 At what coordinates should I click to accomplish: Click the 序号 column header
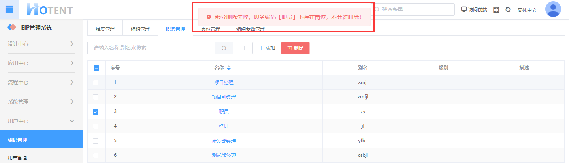[115, 68]
